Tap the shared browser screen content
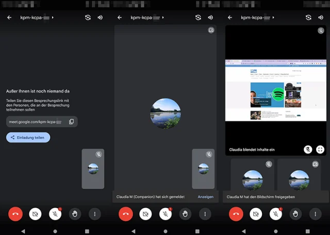330x235 pixels. [x=276, y=90]
